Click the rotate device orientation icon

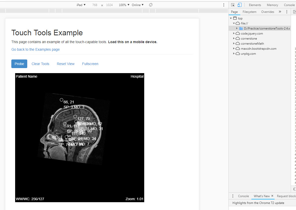click(151, 5)
